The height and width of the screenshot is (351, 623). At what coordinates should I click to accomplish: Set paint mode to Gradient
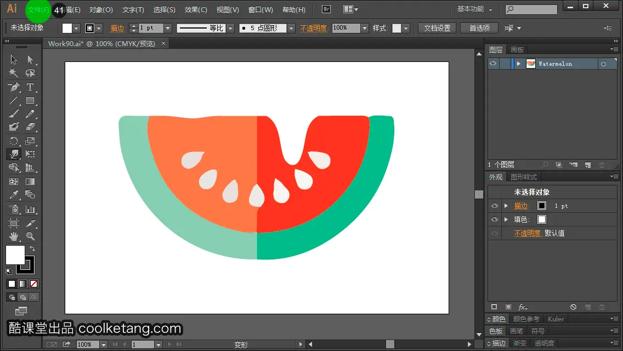(22, 284)
